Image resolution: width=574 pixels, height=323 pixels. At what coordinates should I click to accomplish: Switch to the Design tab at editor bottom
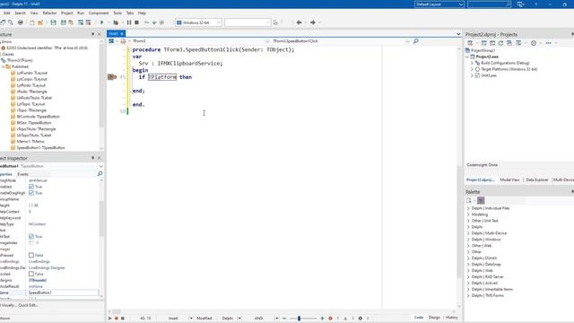[x=434, y=318]
